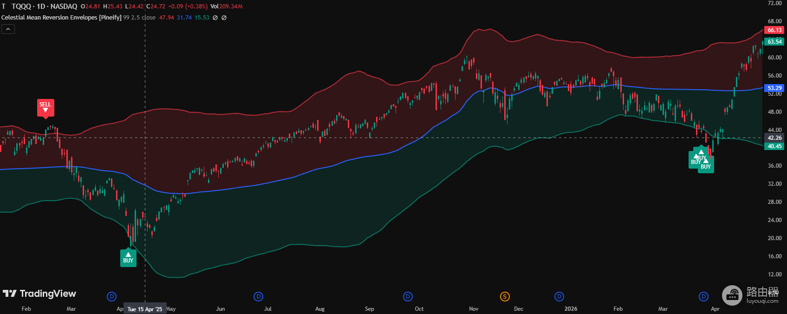
Task: Click the 2026 label on the time axis
Action: [x=571, y=309]
